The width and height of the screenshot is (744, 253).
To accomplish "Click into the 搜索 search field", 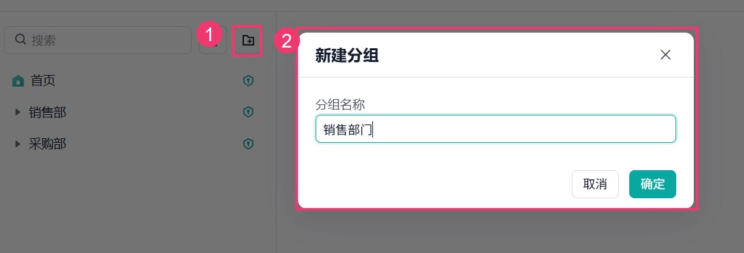I will point(98,40).
